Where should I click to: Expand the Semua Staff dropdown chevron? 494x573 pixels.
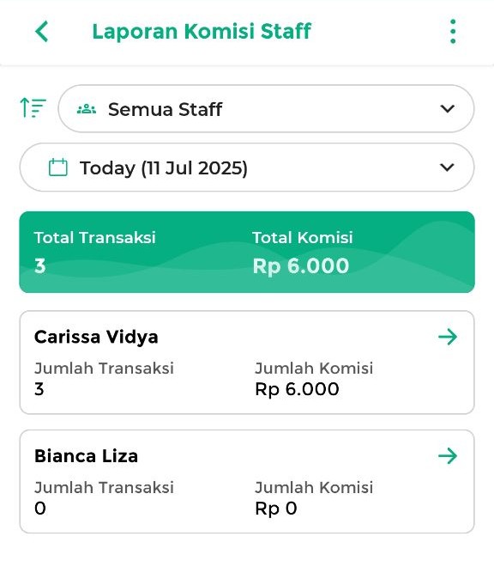pos(447,108)
